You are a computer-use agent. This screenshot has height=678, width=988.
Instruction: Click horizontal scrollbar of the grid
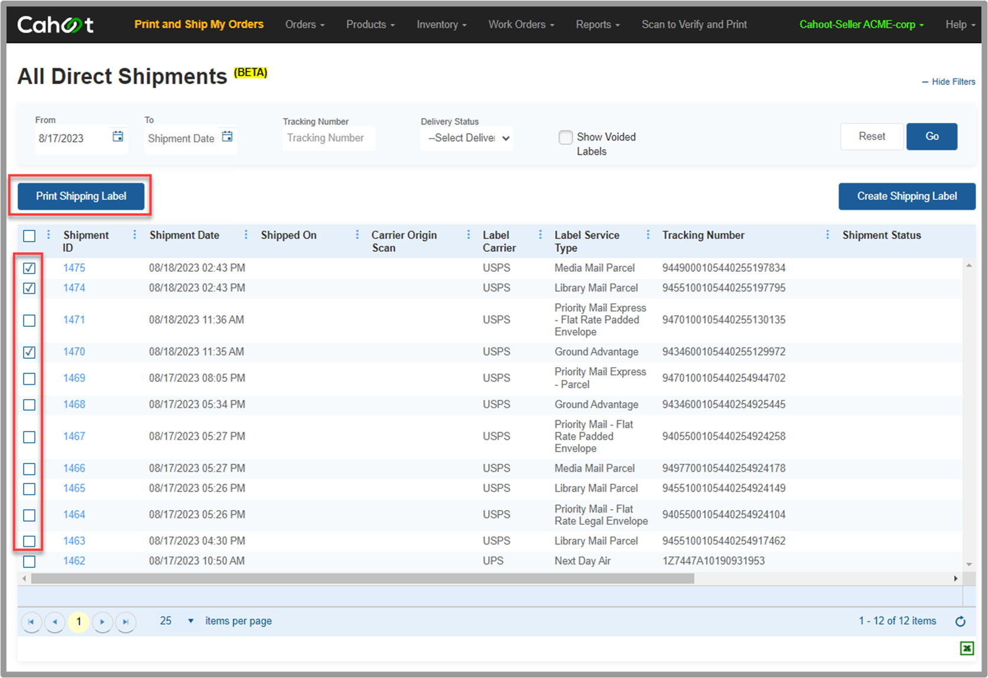click(363, 579)
